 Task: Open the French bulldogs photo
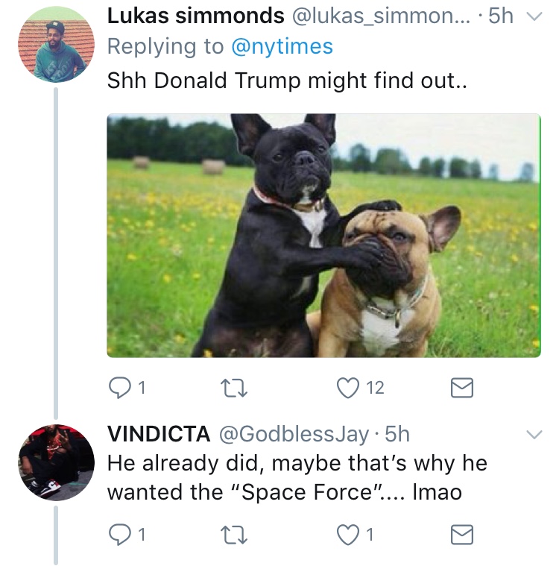click(323, 235)
